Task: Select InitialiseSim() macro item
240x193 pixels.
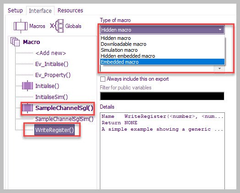Action: pyautogui.click(x=51, y=97)
